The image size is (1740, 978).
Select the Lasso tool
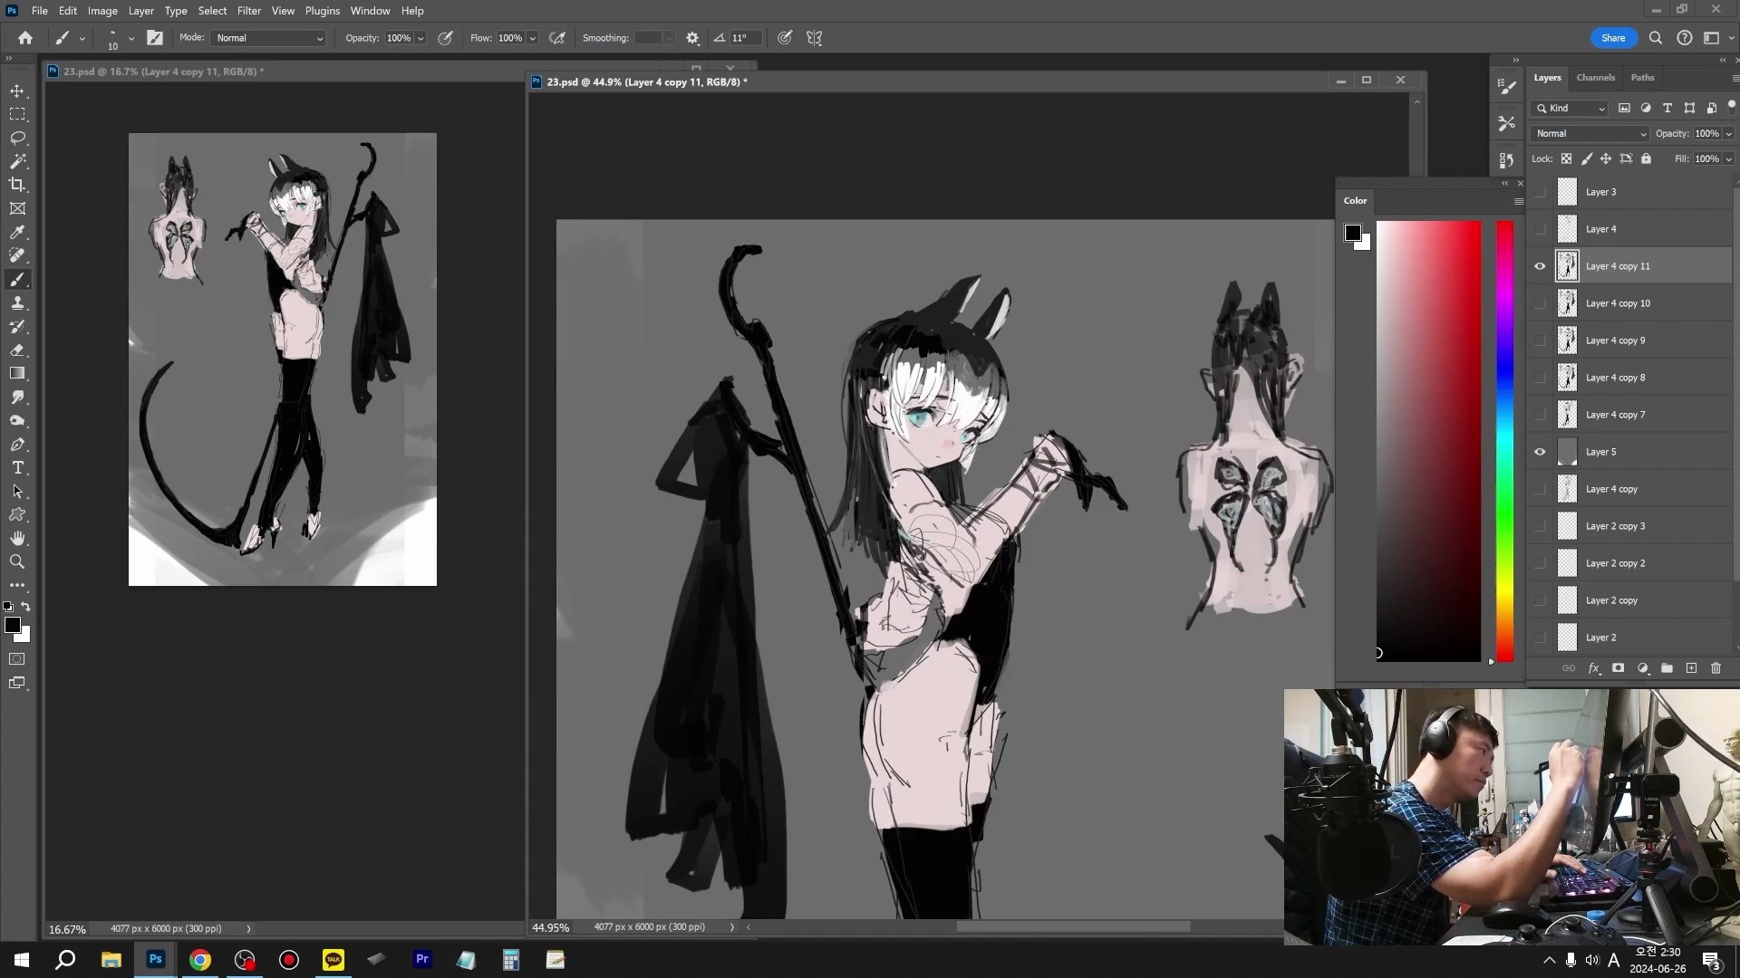point(18,138)
